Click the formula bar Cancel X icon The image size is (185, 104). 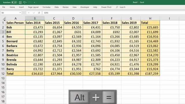(x=29, y=13)
